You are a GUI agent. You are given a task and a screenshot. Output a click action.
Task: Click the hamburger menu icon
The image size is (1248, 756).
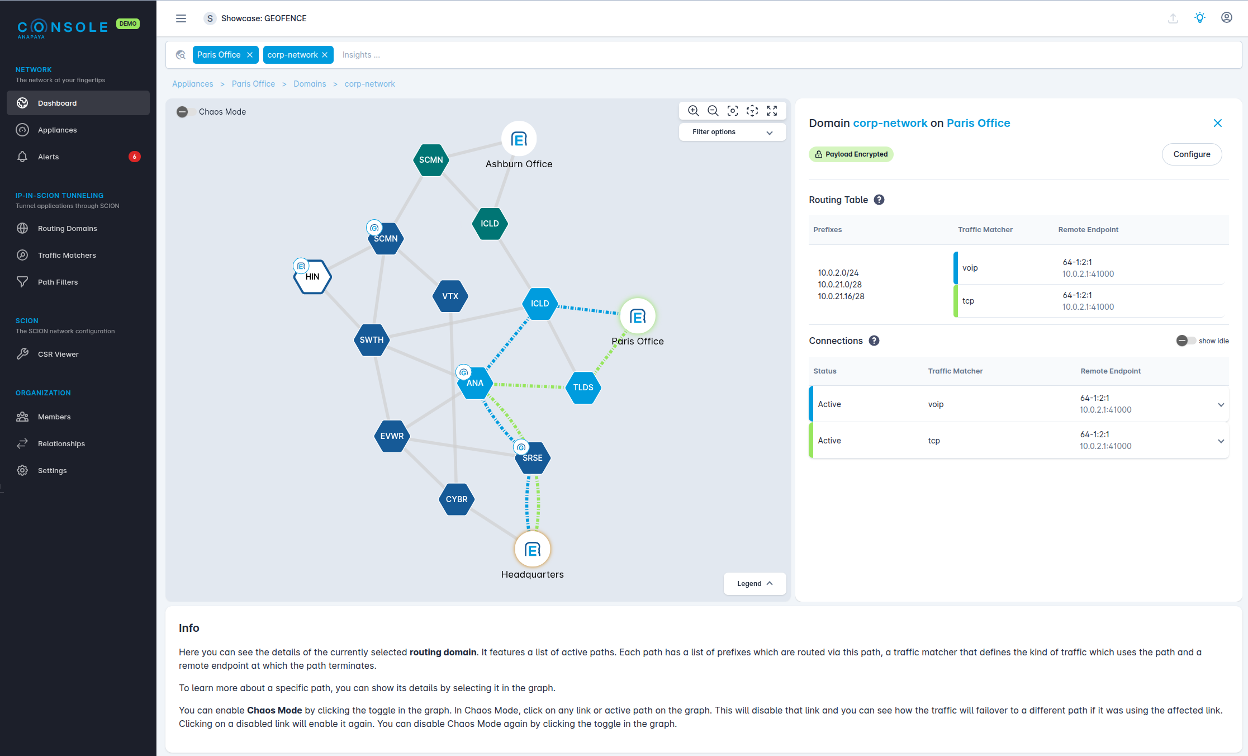coord(181,18)
